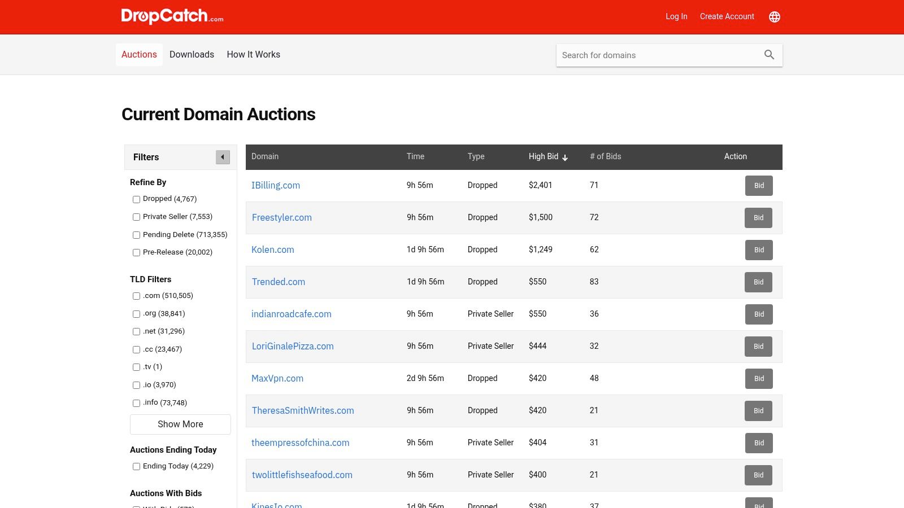Image resolution: width=904 pixels, height=508 pixels.
Task: Enable the Pending Delete filter
Action: [x=136, y=235]
